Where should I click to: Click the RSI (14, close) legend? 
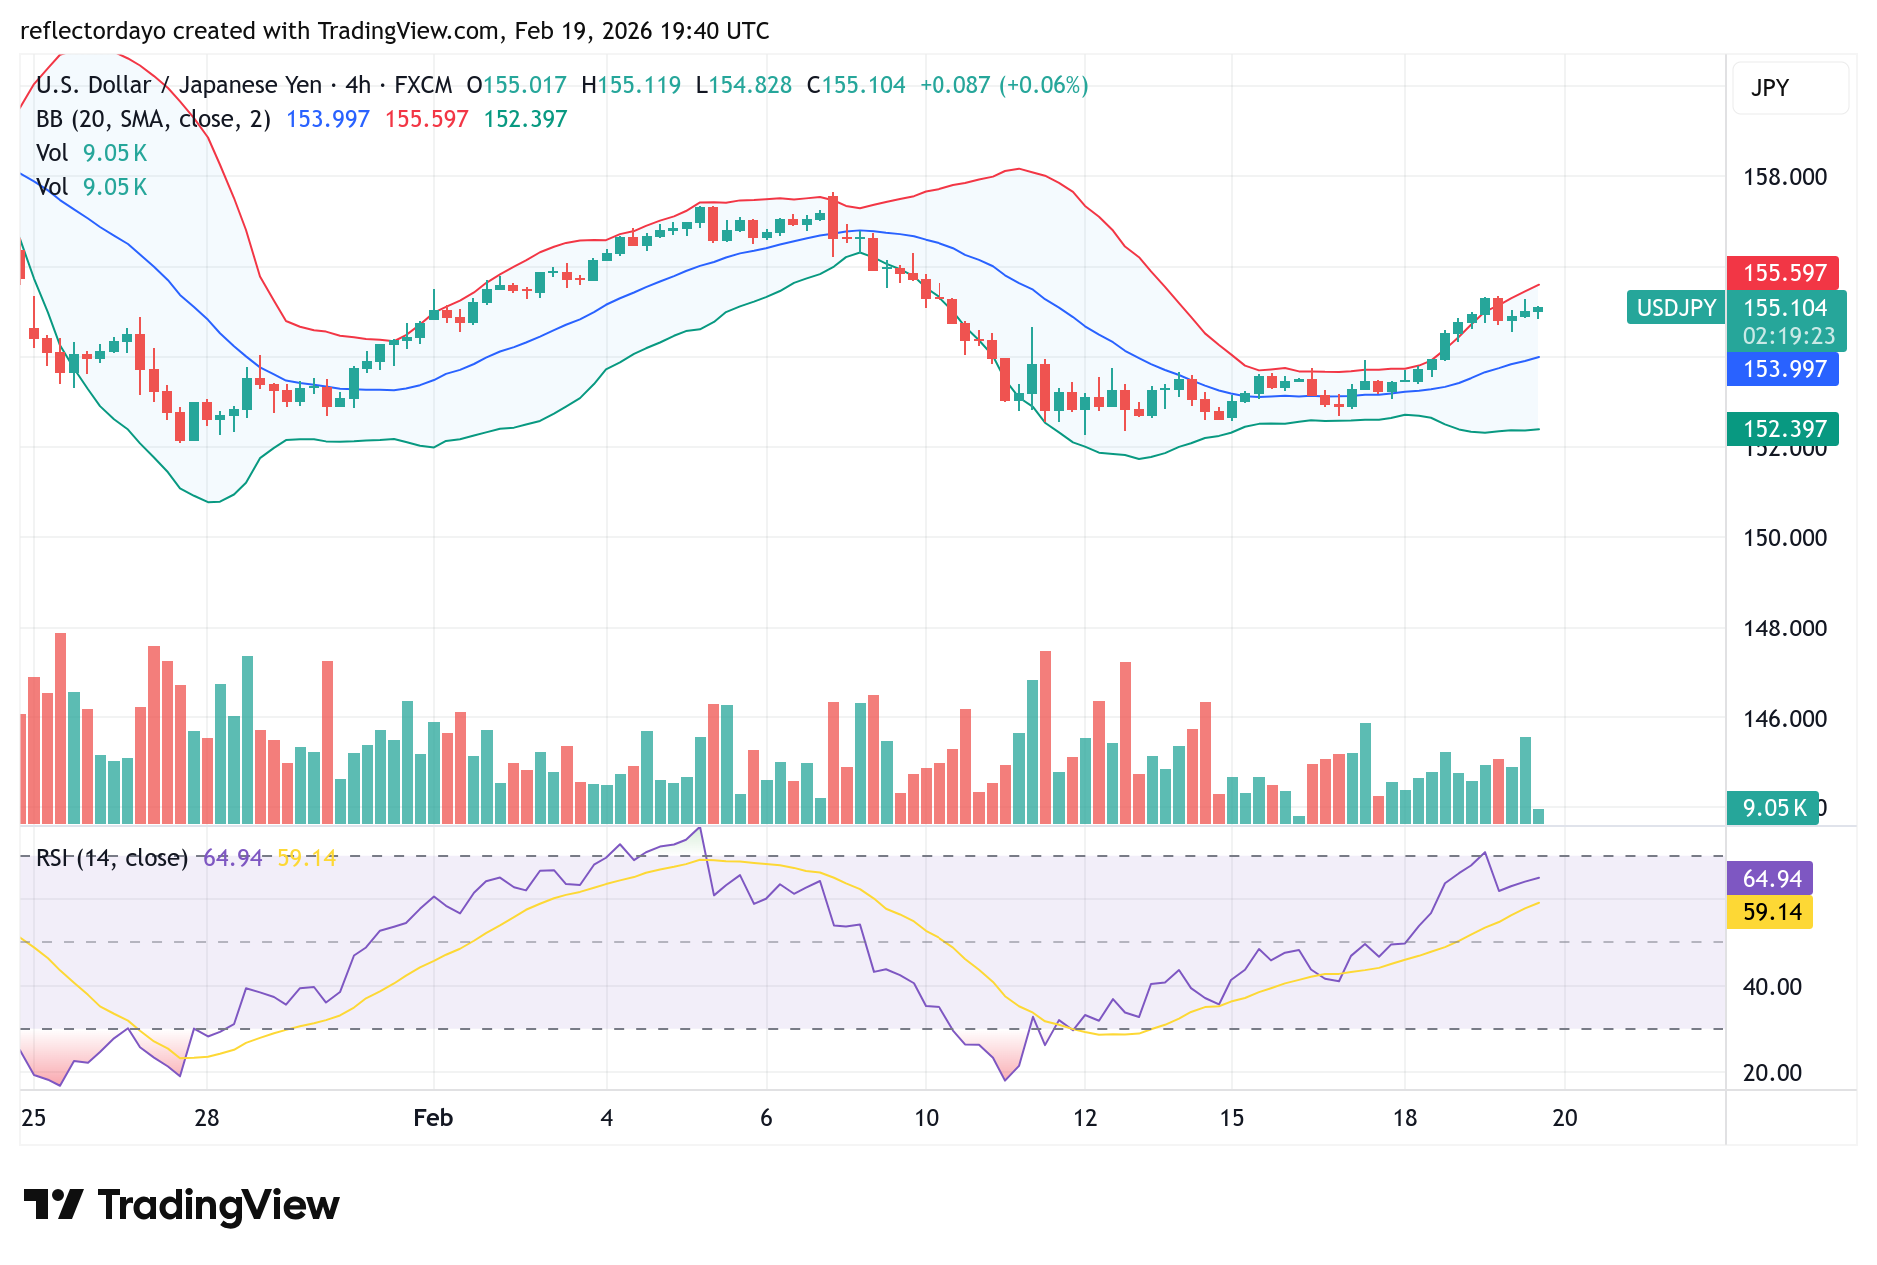tap(112, 858)
